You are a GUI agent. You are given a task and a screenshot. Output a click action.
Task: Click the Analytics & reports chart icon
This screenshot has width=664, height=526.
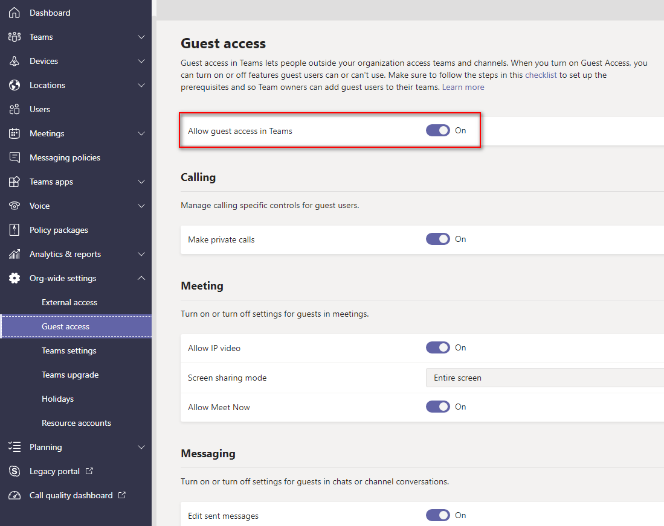pos(15,254)
